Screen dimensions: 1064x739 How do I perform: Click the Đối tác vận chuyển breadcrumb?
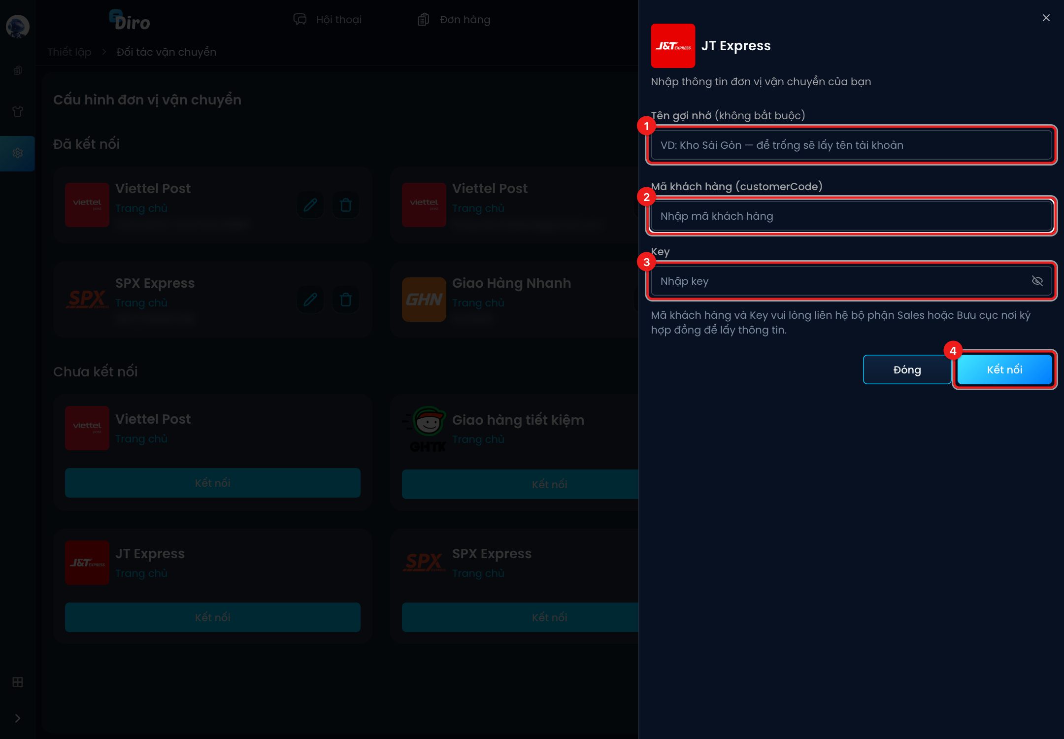(166, 52)
